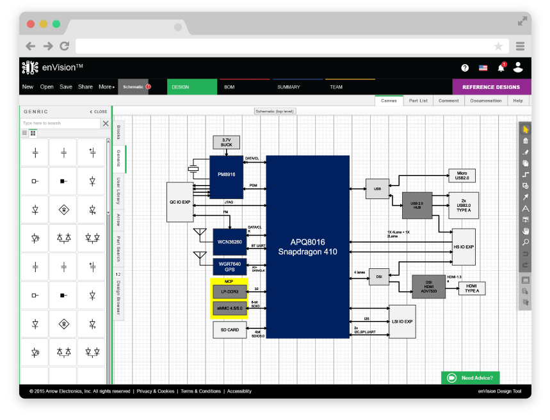The width and height of the screenshot is (550, 420).
Task: Open the Part Search side tab
Action: click(x=118, y=249)
